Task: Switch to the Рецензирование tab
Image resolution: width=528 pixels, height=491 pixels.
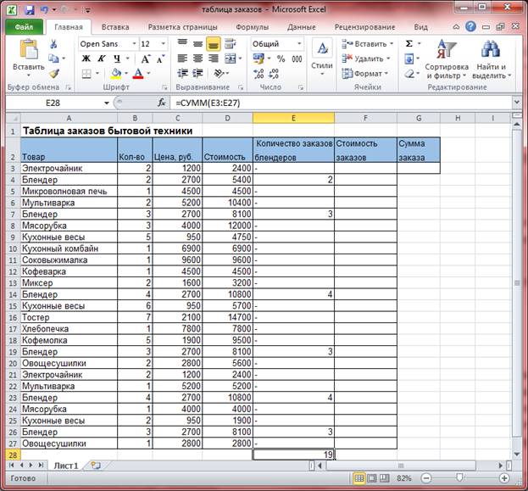Action: [364, 27]
